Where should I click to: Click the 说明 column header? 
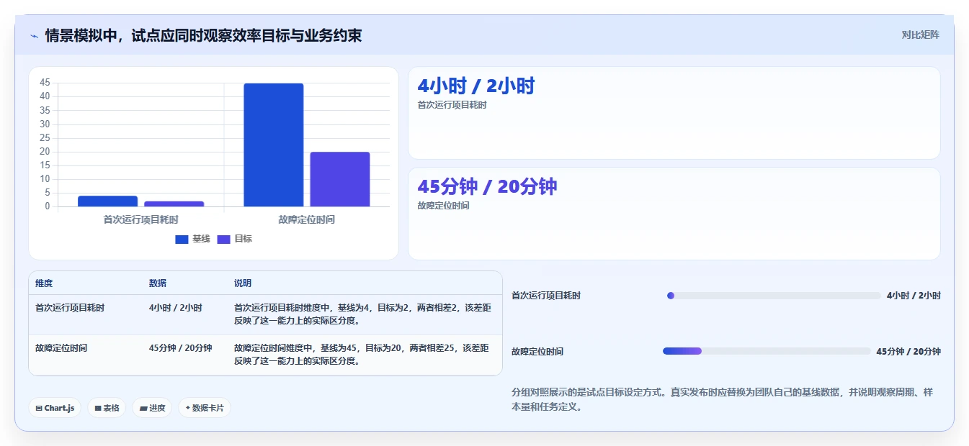click(x=243, y=283)
